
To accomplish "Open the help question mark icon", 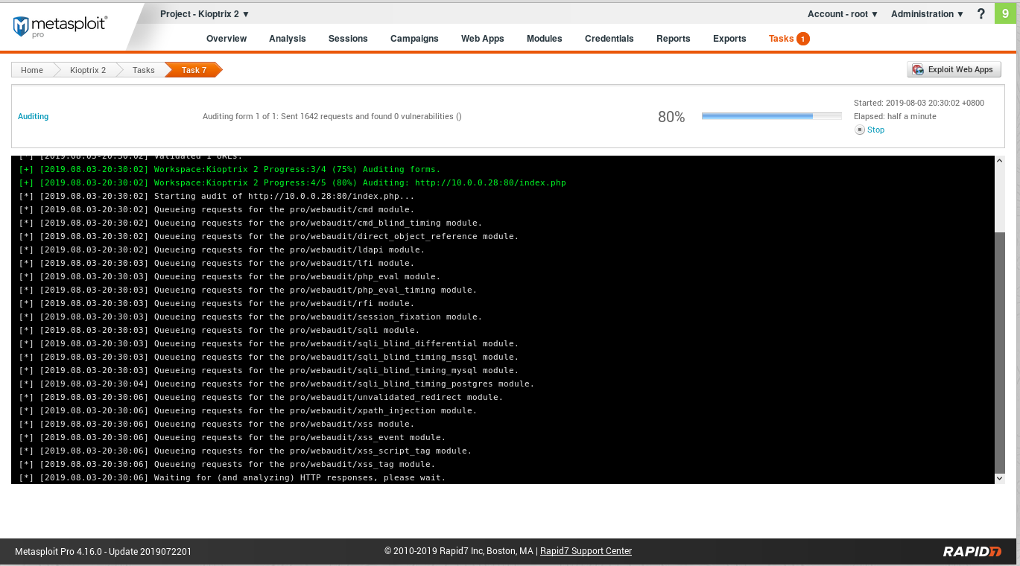I will tap(981, 13).
